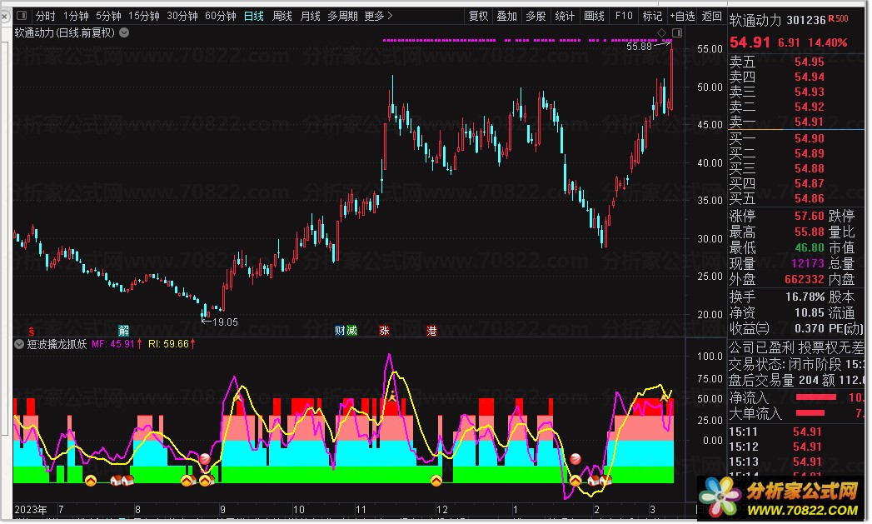Click the 55.88 high price label

pos(639,47)
